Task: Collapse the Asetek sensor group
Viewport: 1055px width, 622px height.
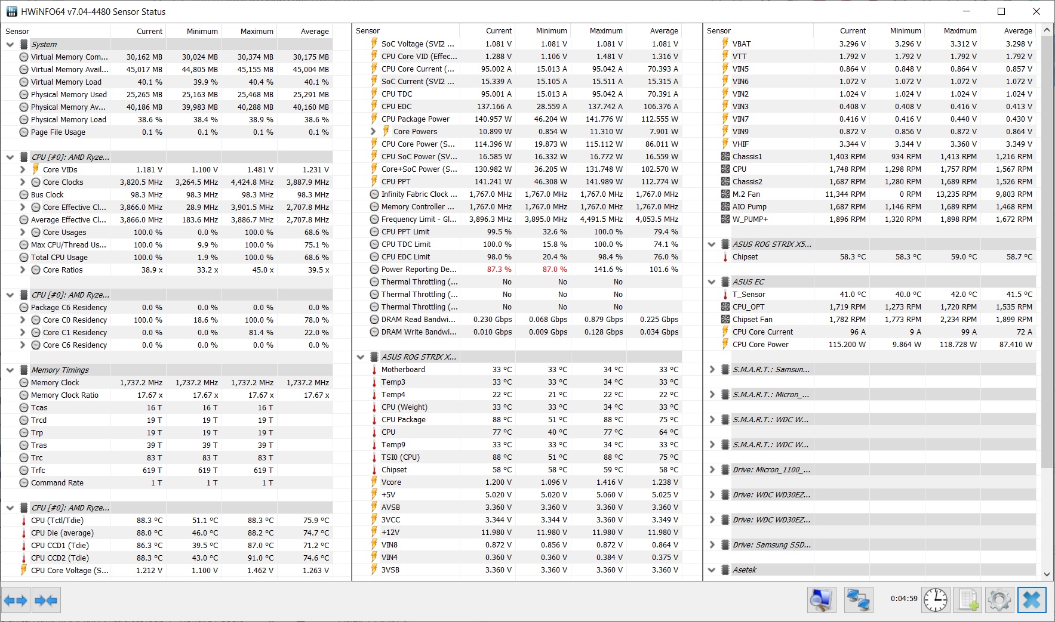Action: click(712, 570)
